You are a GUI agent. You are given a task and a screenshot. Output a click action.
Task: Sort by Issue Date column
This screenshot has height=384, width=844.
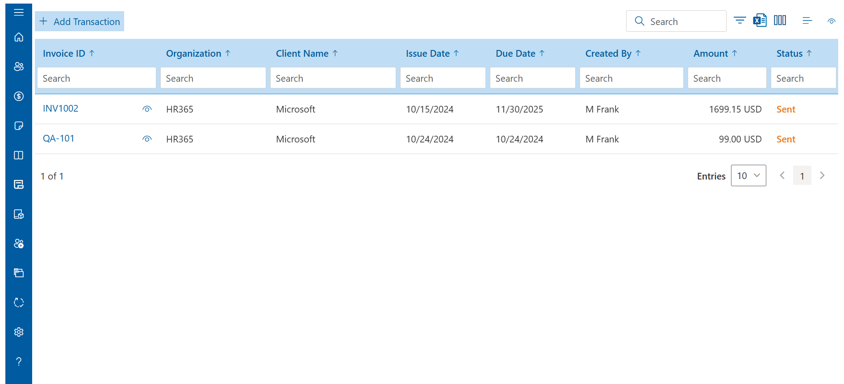(433, 54)
